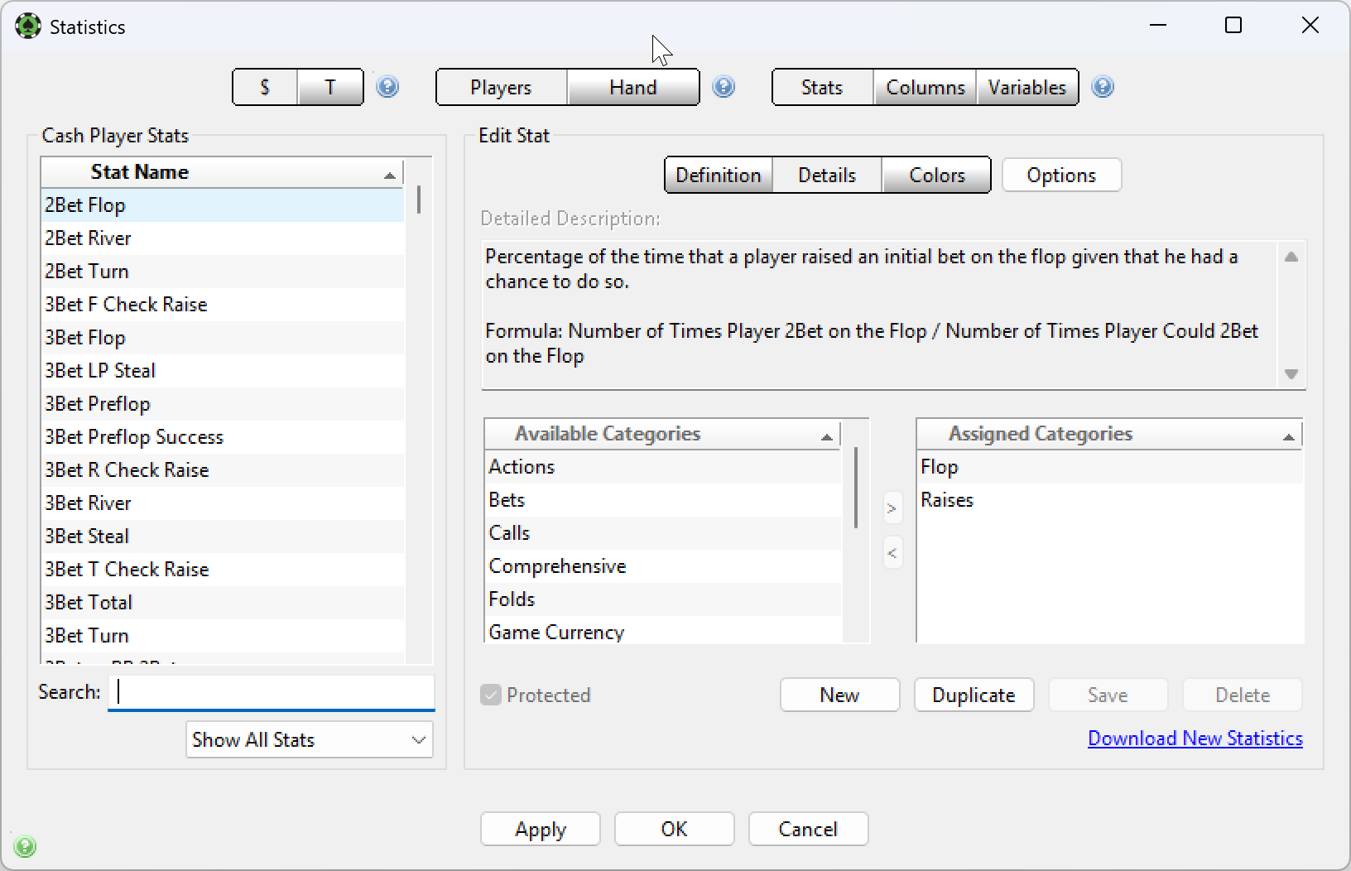Sort the Assigned Categories column header
Screen dimensions: 1351x871
1109,434
